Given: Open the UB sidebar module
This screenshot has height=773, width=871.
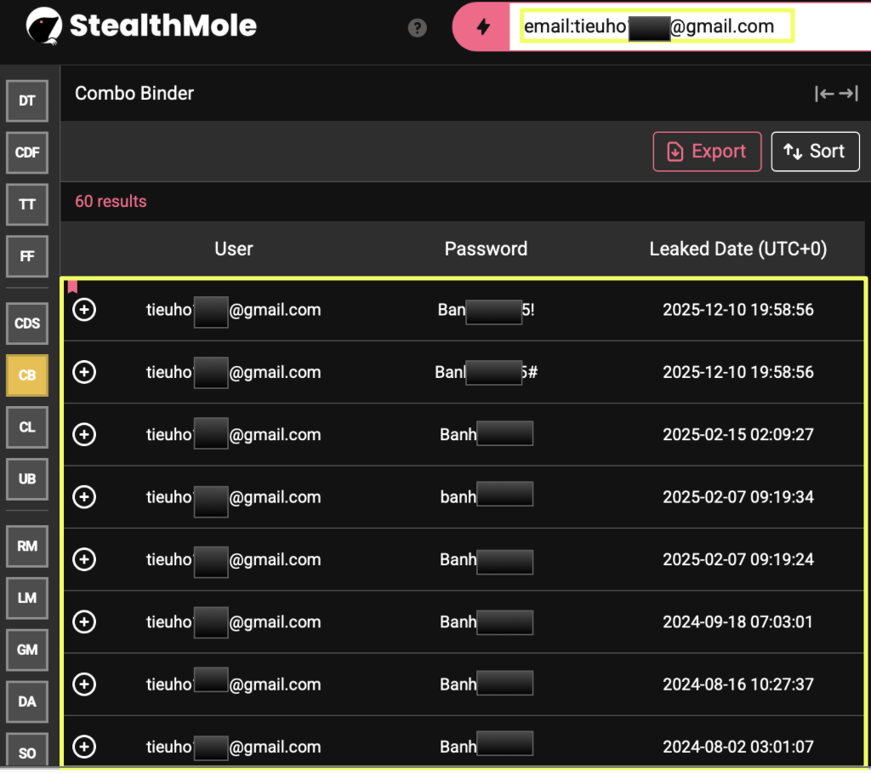Looking at the screenshot, I should tap(26, 478).
